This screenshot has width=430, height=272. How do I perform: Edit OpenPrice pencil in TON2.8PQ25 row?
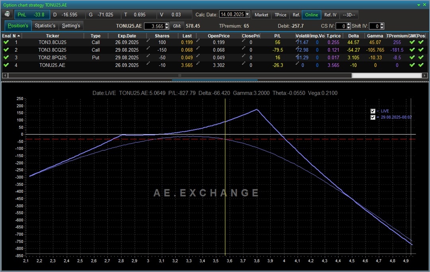click(x=198, y=56)
